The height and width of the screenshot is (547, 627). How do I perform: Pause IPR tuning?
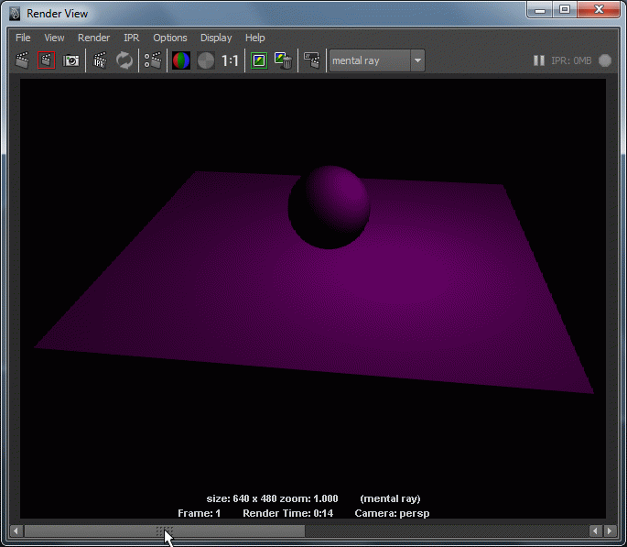click(x=538, y=61)
